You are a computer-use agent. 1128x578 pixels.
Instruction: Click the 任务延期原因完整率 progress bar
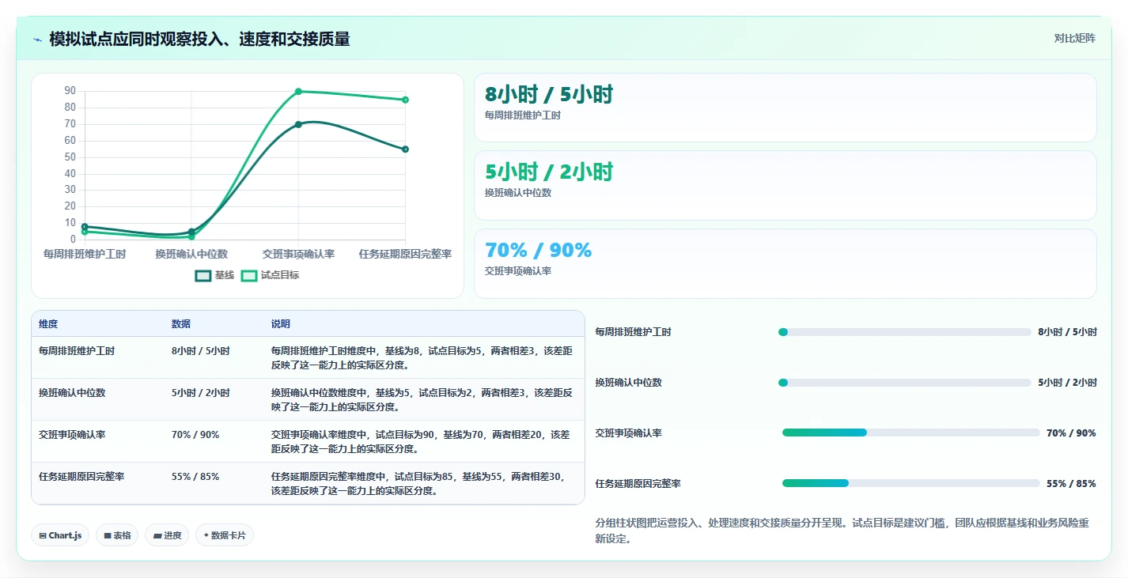coord(910,483)
